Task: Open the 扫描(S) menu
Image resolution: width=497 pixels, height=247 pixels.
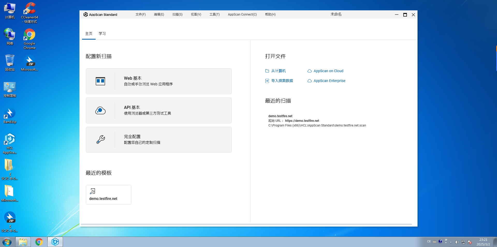Action: pyautogui.click(x=178, y=14)
